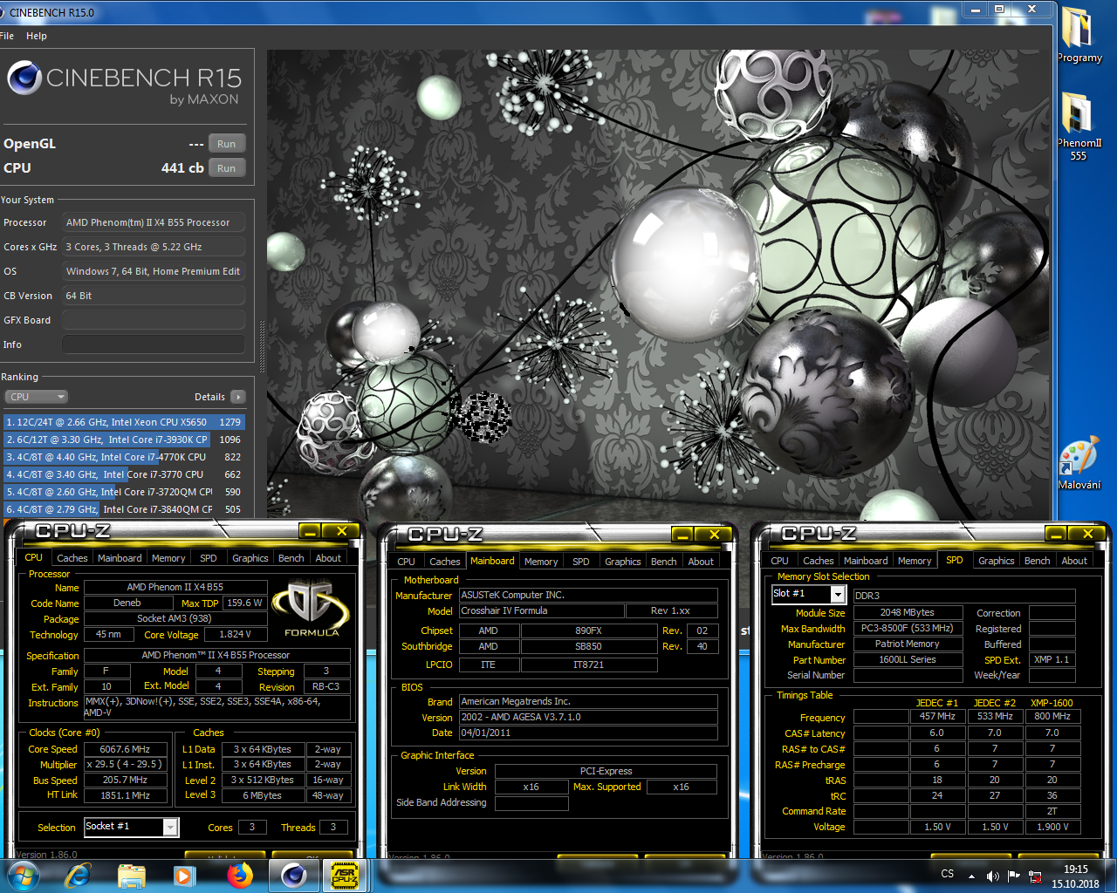Run the OpenGL benchmark

pos(226,144)
